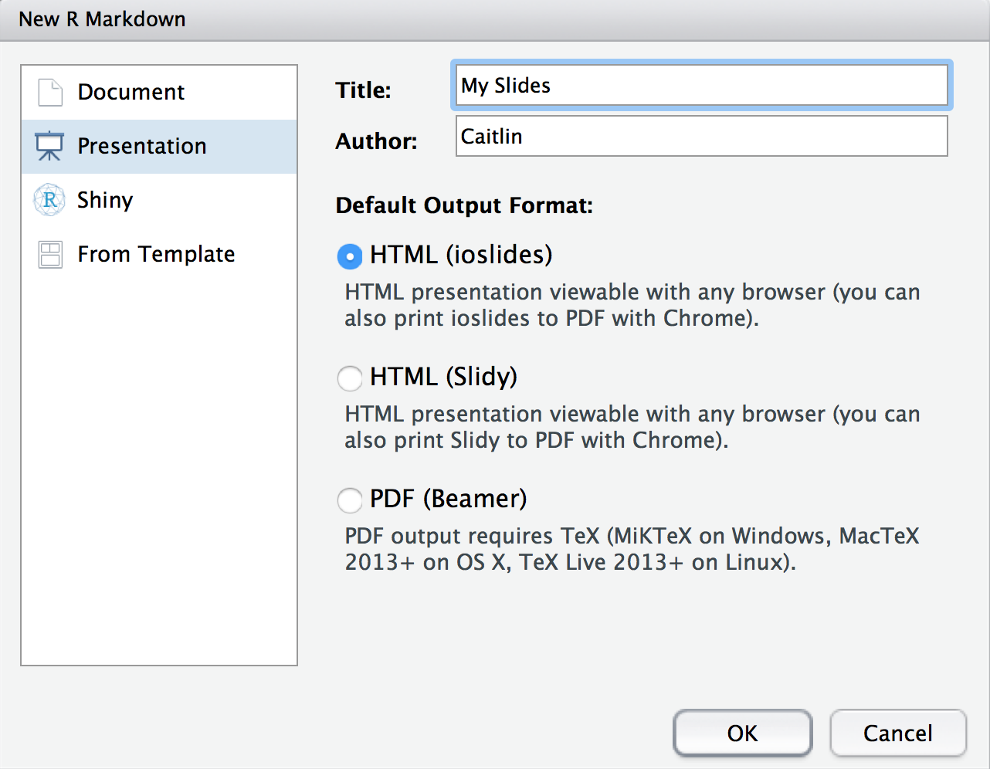Click the Presentation easel icon
Viewport: 990px width, 769px height.
(x=49, y=146)
